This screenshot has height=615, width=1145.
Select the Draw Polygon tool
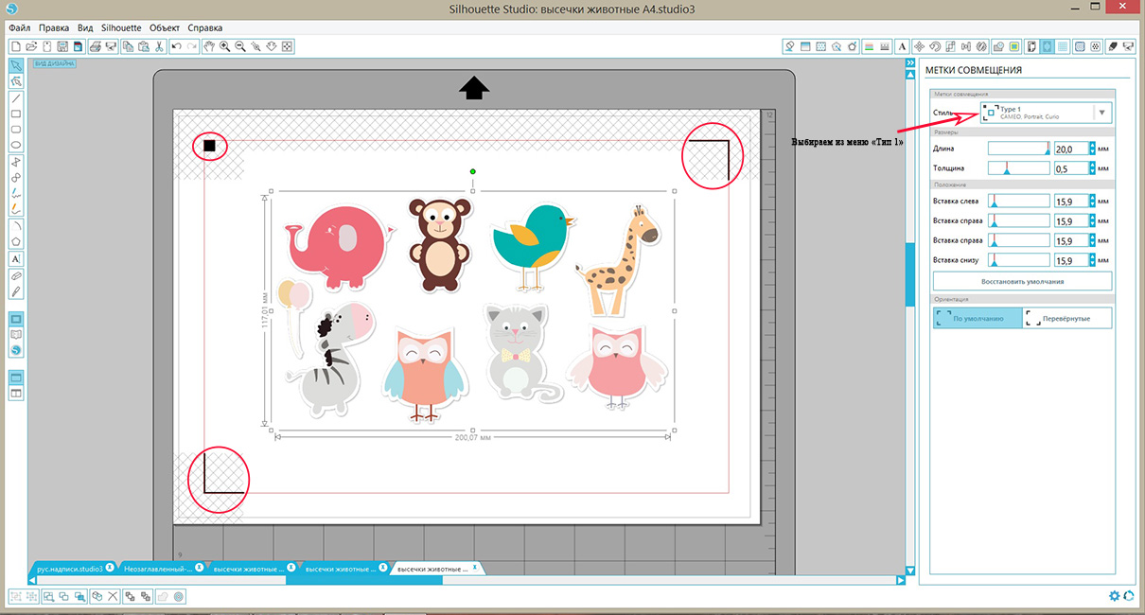(16, 242)
